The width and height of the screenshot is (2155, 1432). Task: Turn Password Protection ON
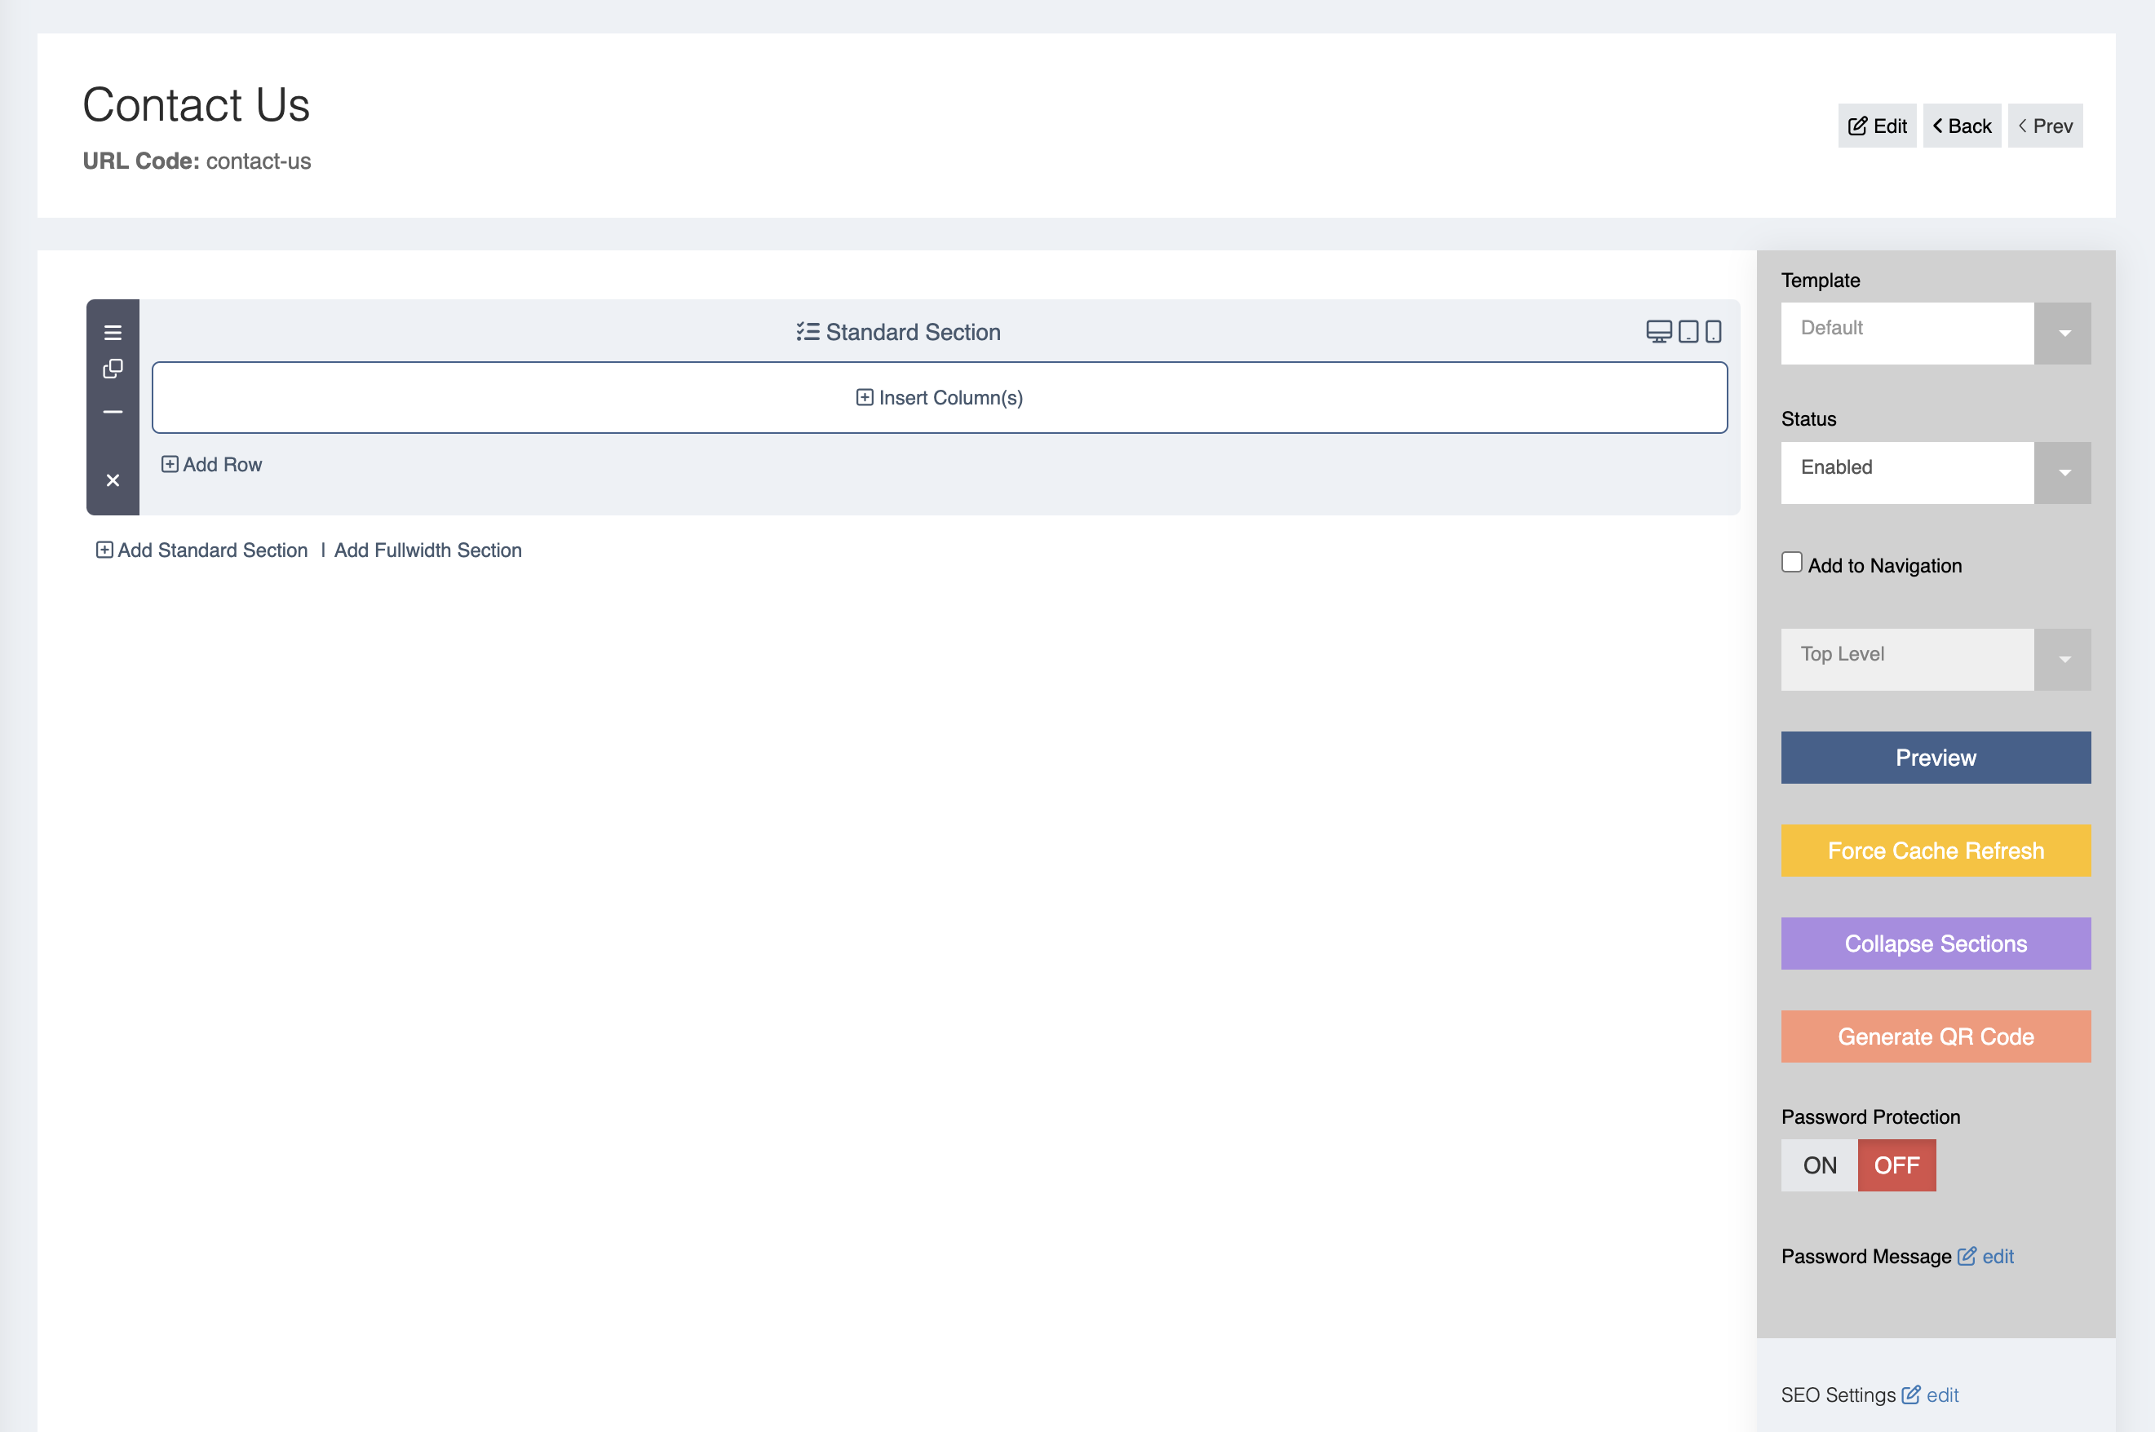click(1819, 1165)
